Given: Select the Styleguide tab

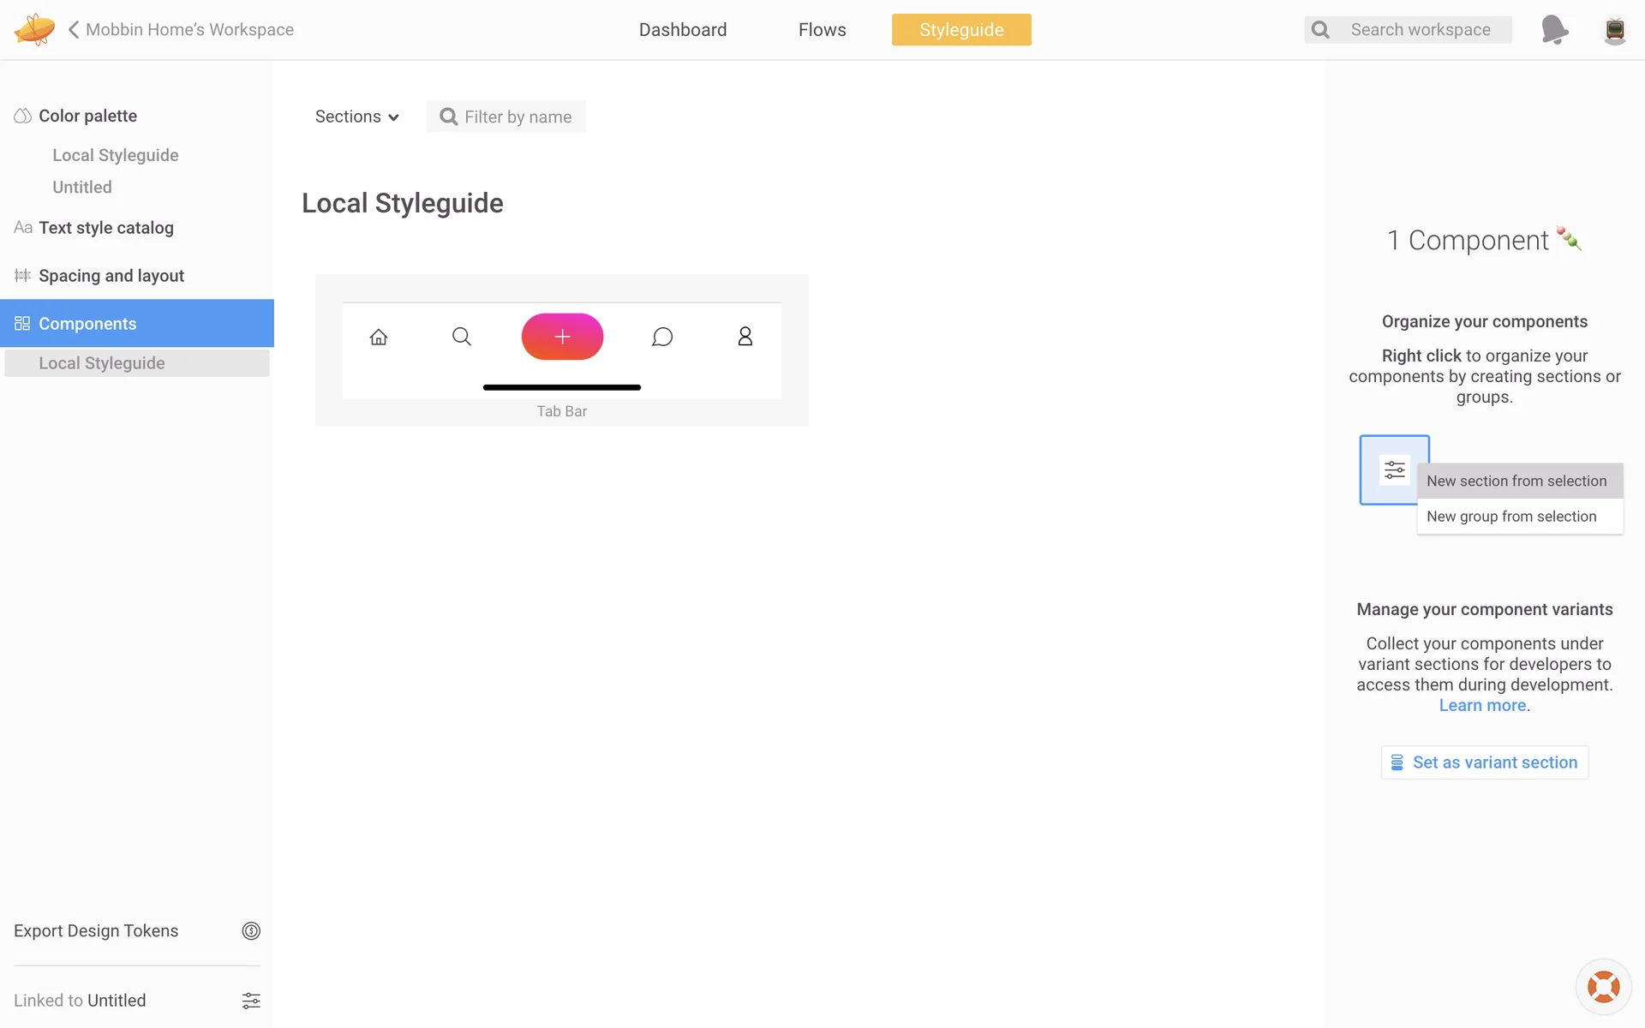Looking at the screenshot, I should [x=961, y=30].
